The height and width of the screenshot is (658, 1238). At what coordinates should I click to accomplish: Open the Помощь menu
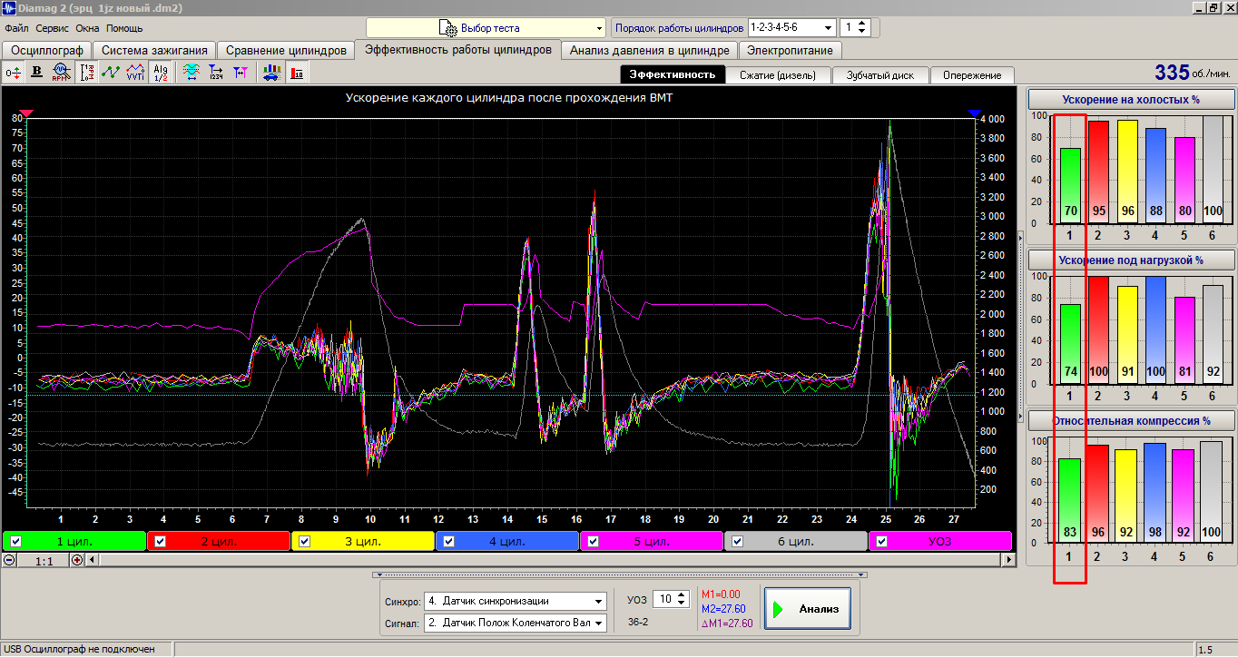(124, 28)
